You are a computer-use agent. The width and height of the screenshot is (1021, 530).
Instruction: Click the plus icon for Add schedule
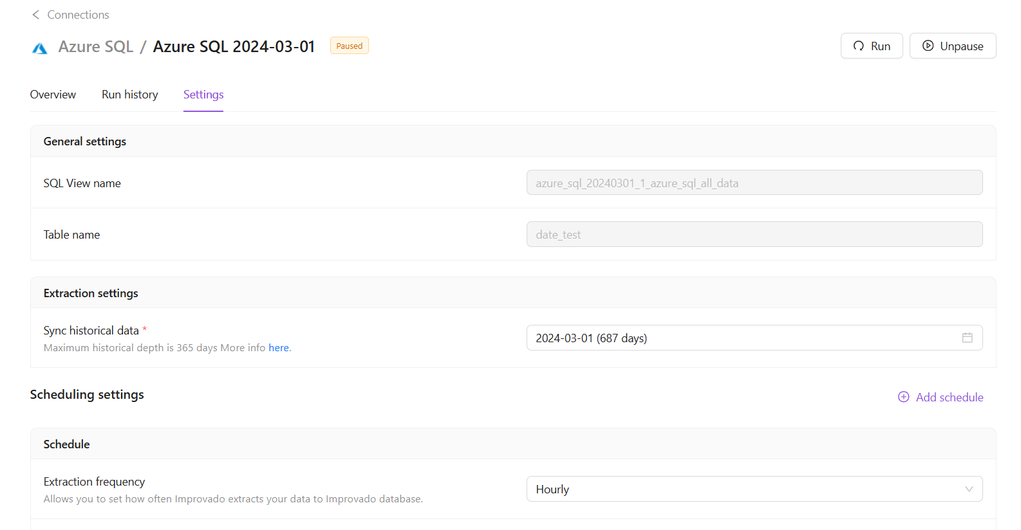904,397
